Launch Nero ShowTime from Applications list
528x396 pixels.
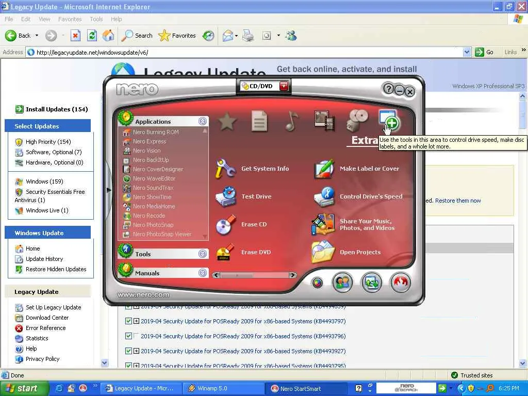pyautogui.click(x=152, y=197)
